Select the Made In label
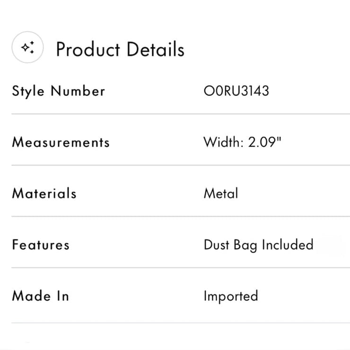Image resolution: width=350 pixels, height=350 pixels. 40,296
